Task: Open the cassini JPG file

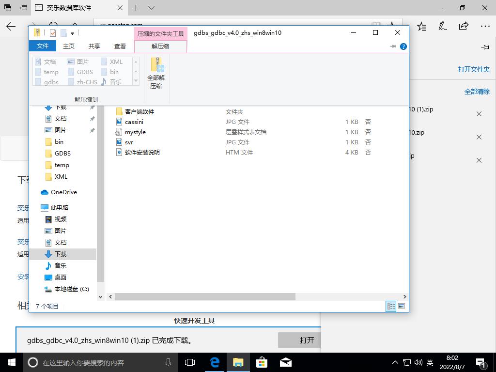Action: click(x=134, y=122)
